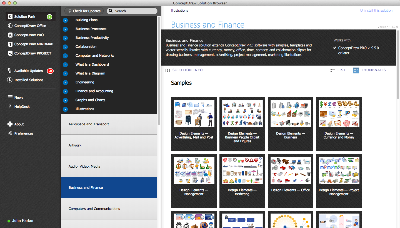Viewport: 400px width, 228px height.
Task: Click Check for Updates button
Action: coord(84,11)
